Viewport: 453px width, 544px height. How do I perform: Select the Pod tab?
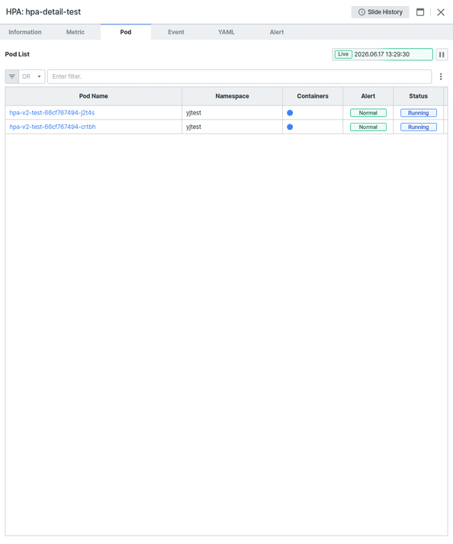(x=126, y=32)
